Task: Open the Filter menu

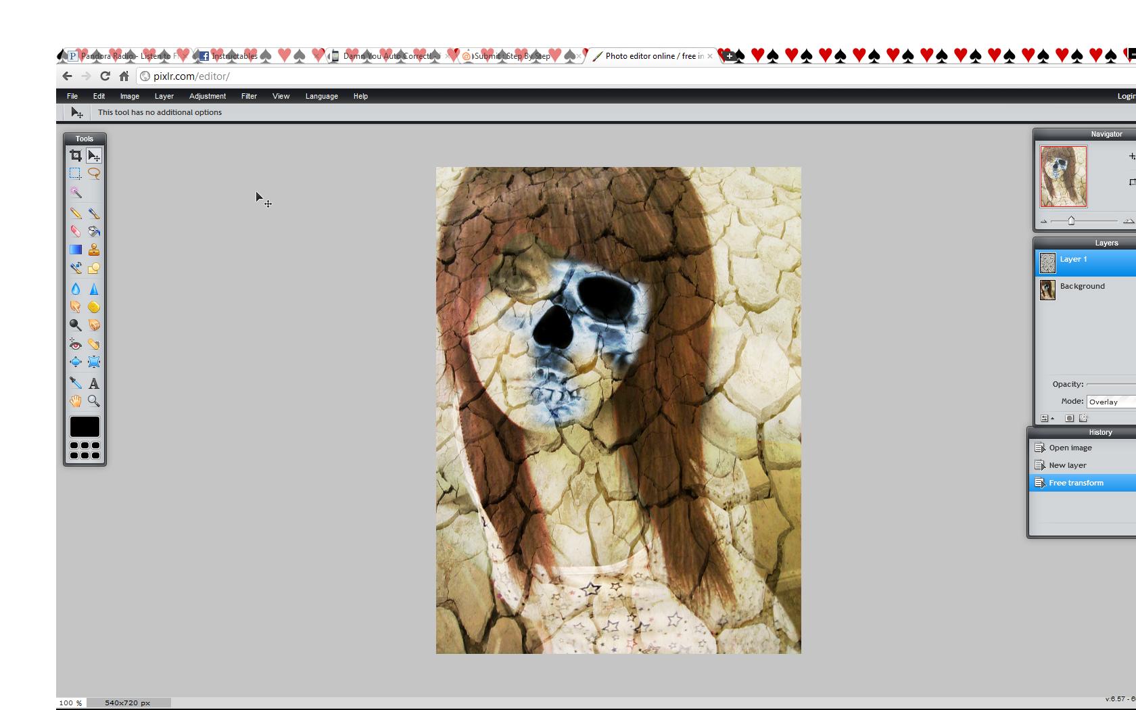Action: (x=249, y=96)
